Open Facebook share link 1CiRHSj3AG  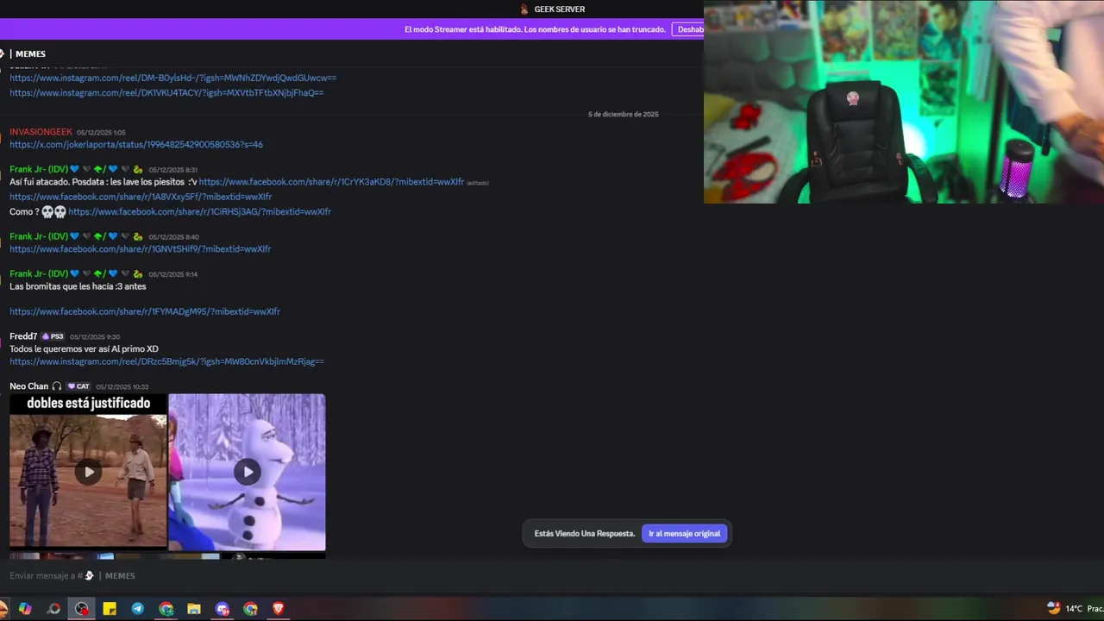click(x=199, y=211)
